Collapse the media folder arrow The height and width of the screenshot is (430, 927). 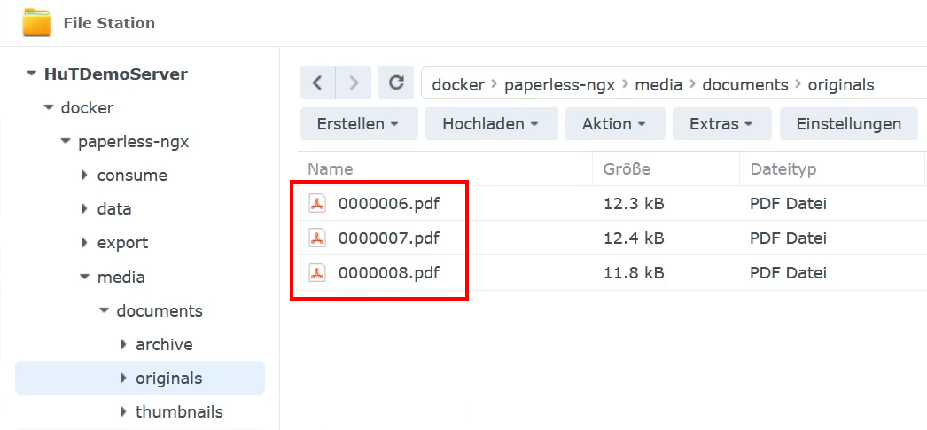tap(84, 277)
